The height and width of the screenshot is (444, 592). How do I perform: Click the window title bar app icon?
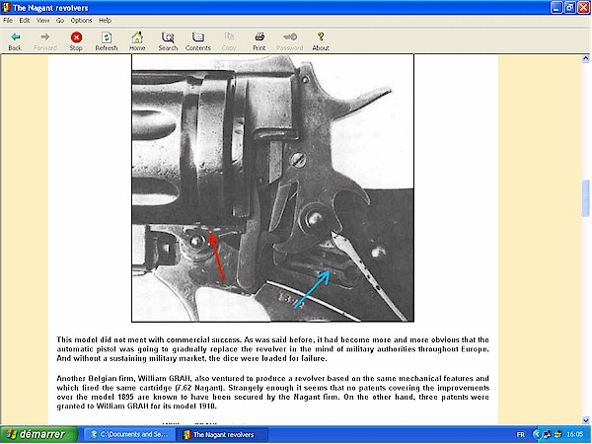[x=6, y=8]
